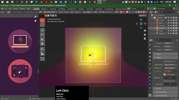Hide Plane object via eye icon
Image resolution: width=179 pixels, height=100 pixels.
[171, 31]
